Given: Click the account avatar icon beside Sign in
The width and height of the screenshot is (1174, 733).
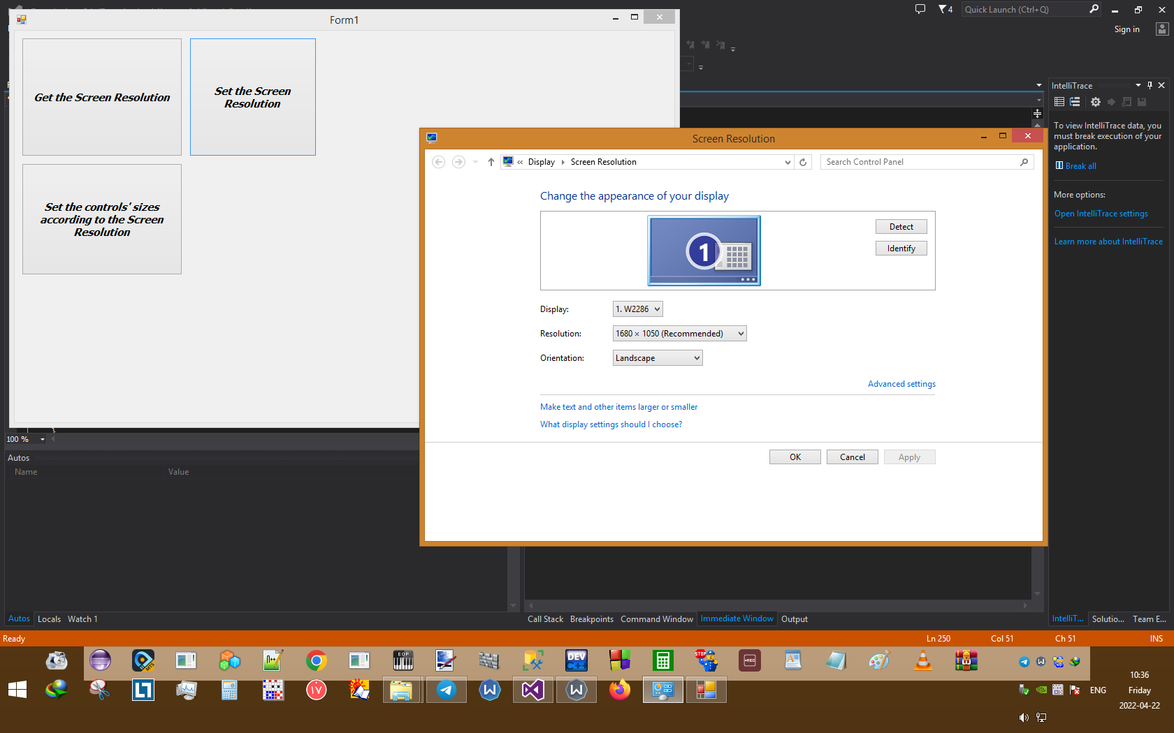Looking at the screenshot, I should tap(1162, 29).
